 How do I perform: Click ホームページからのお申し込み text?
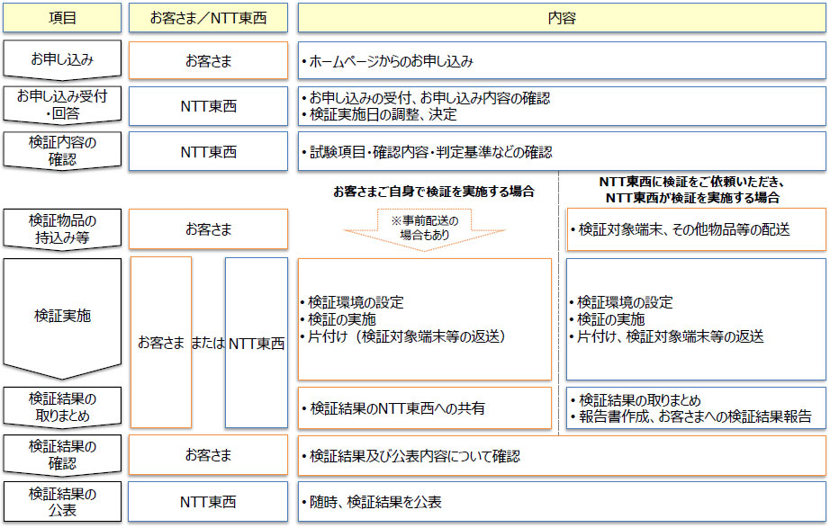(x=391, y=61)
